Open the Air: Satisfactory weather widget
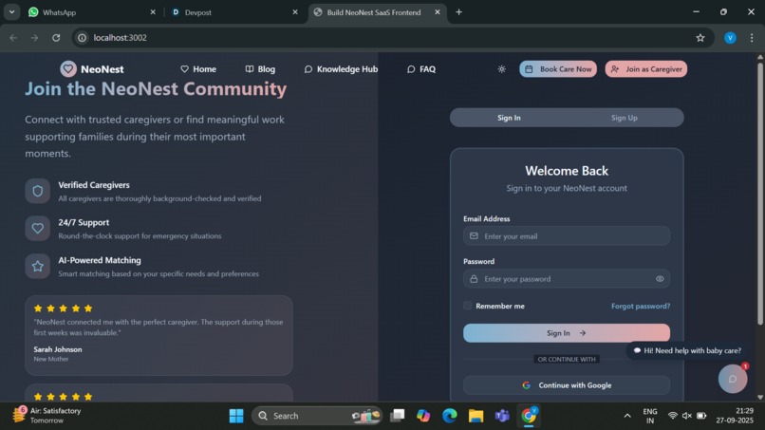 tap(47, 416)
